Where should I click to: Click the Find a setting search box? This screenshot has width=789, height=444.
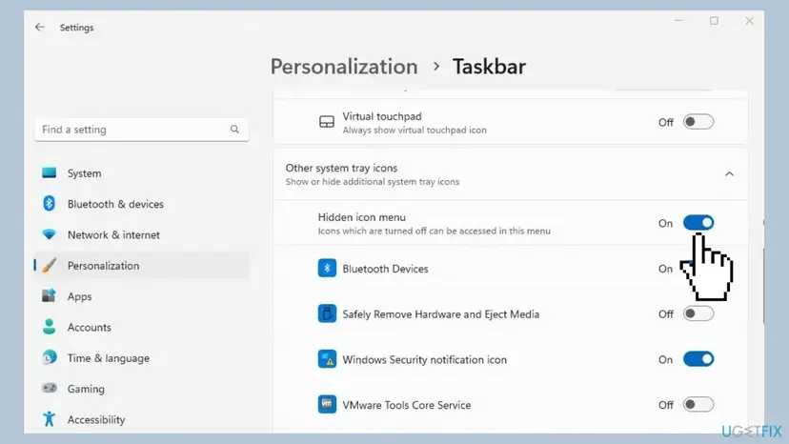(x=141, y=130)
